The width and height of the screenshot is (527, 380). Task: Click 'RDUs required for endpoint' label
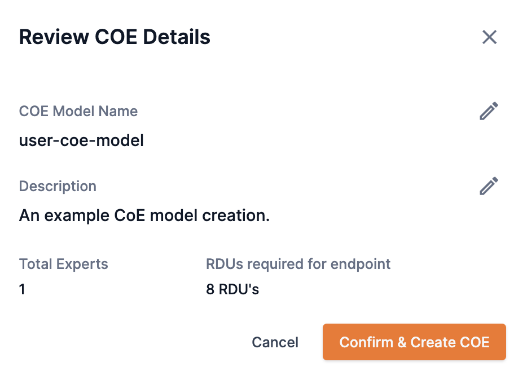point(298,264)
